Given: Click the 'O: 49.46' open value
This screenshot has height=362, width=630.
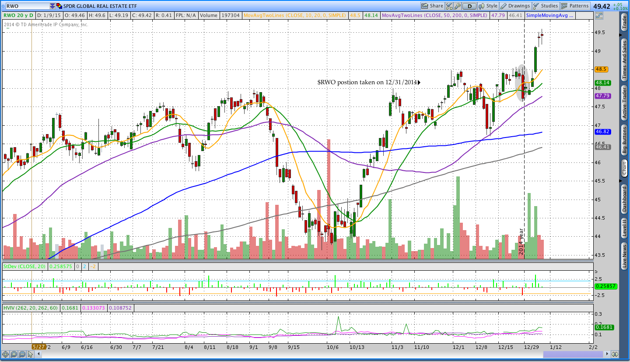Looking at the screenshot, I should point(75,15).
